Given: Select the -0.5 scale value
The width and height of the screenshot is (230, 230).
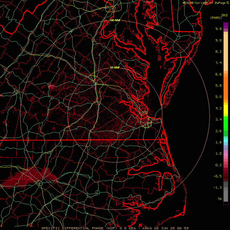Looking at the screenshot, I should pos(217,176).
